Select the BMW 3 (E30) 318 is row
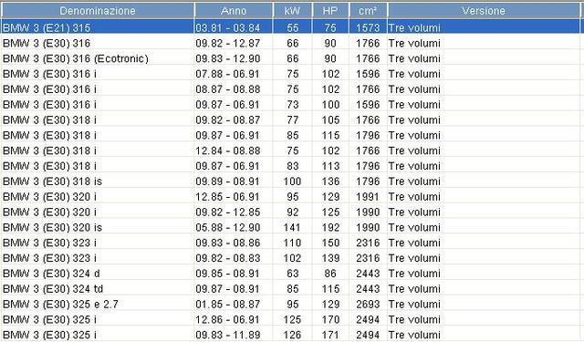The image size is (584, 342). pyautogui.click(x=290, y=181)
